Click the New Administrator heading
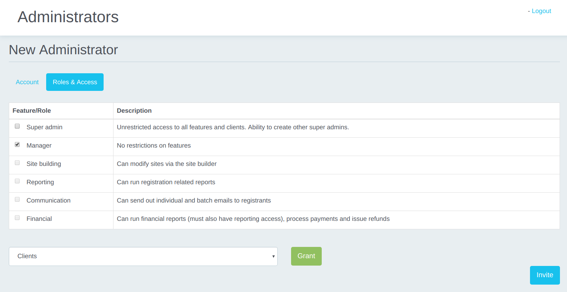This screenshot has width=567, height=292. coord(63,50)
